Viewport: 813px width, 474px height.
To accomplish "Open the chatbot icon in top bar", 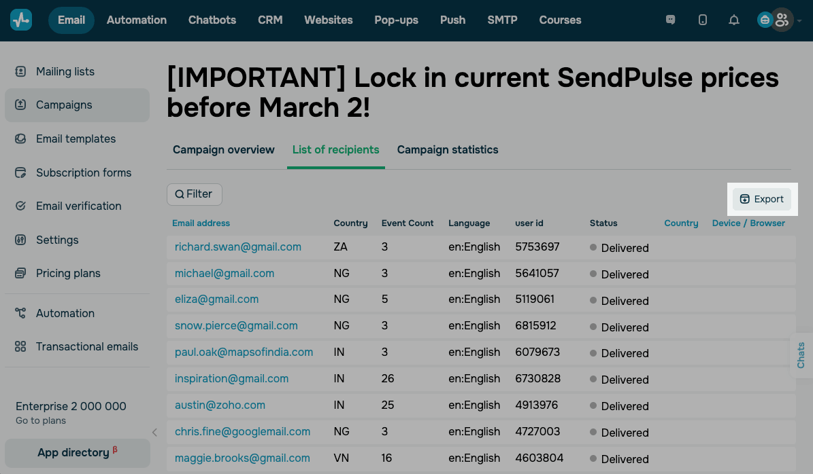I will (671, 20).
